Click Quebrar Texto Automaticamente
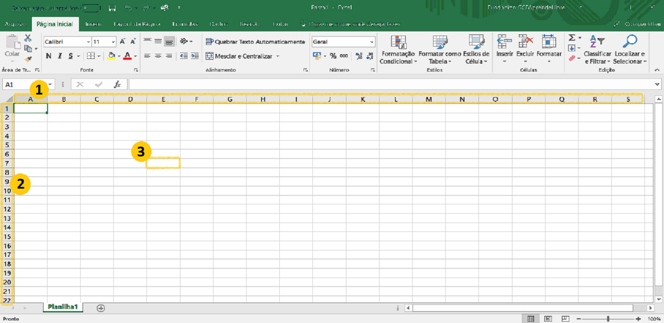Viewport: 664px width, 323px height. (x=255, y=42)
